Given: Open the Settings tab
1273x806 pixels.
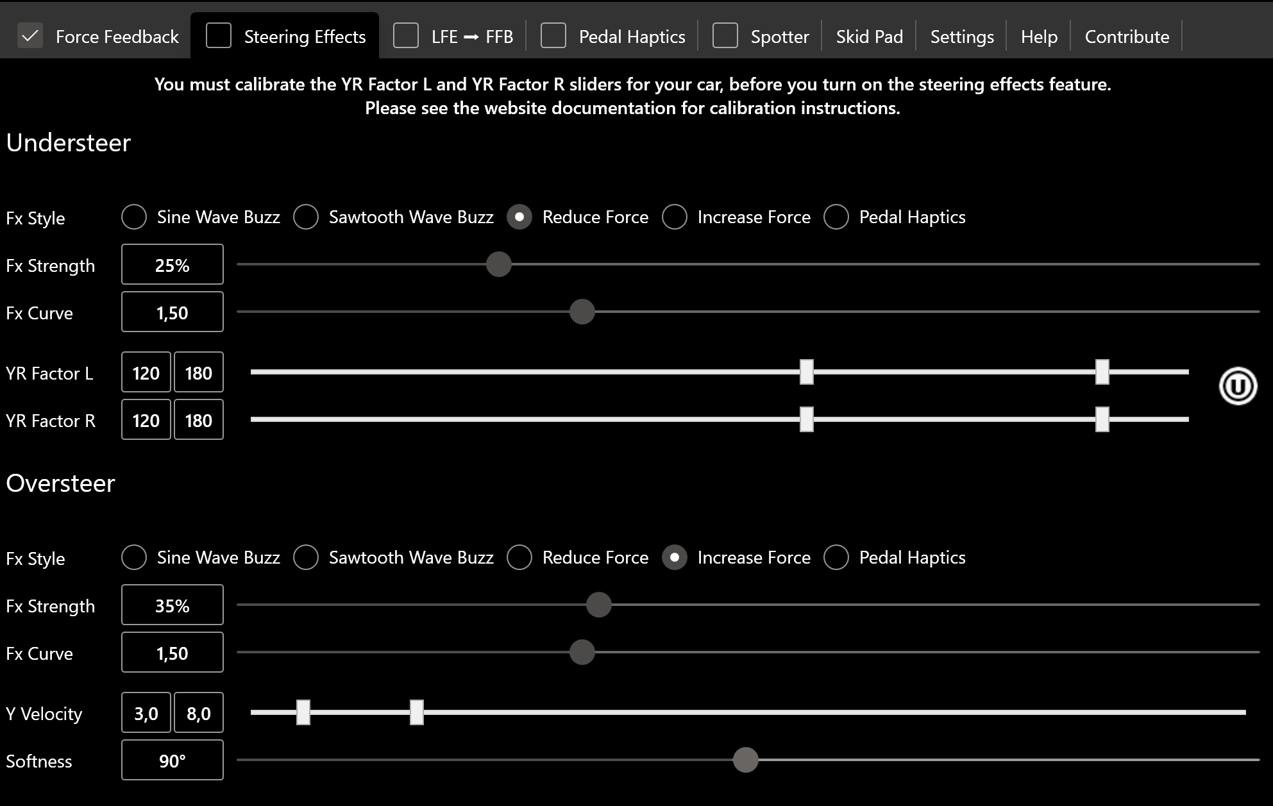Looking at the screenshot, I should tap(961, 37).
